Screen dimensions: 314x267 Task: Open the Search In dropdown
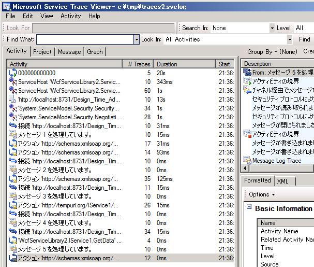[272, 28]
